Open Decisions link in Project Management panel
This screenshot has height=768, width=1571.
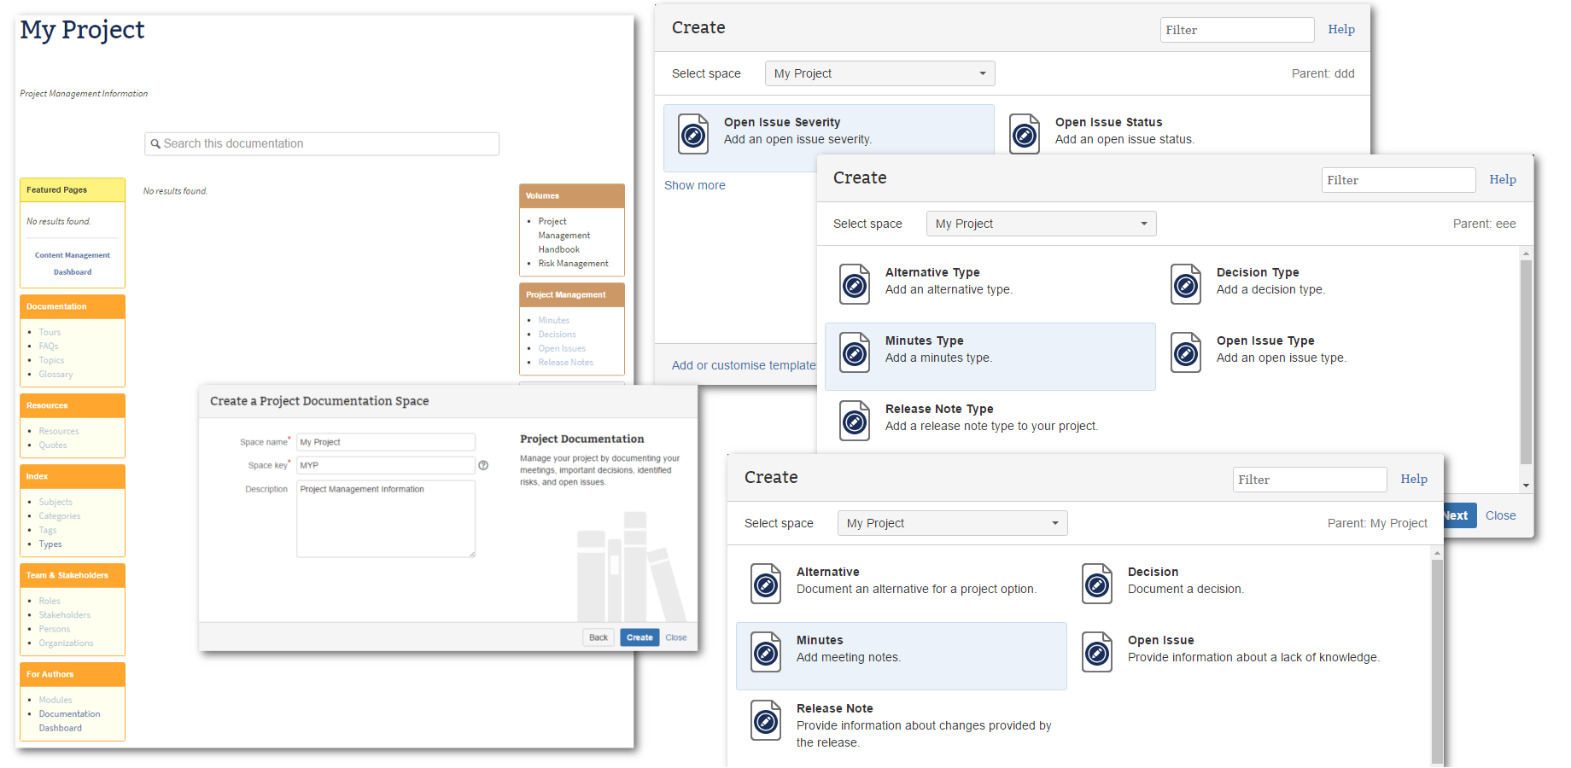tap(557, 335)
